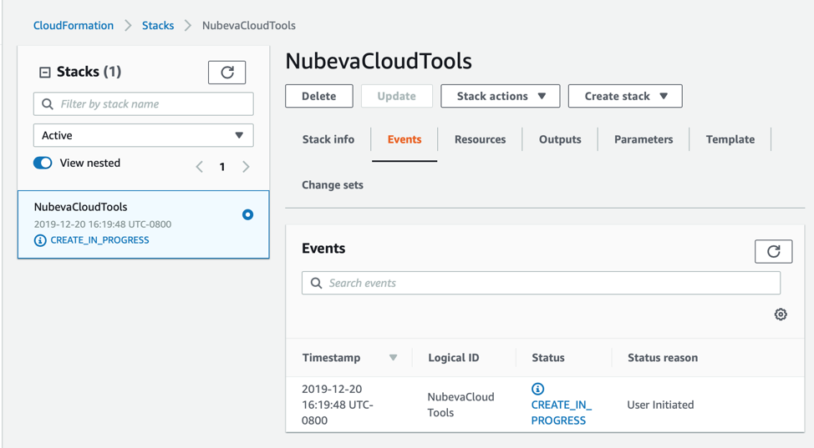Open events table settings gear
814x448 pixels.
(781, 315)
